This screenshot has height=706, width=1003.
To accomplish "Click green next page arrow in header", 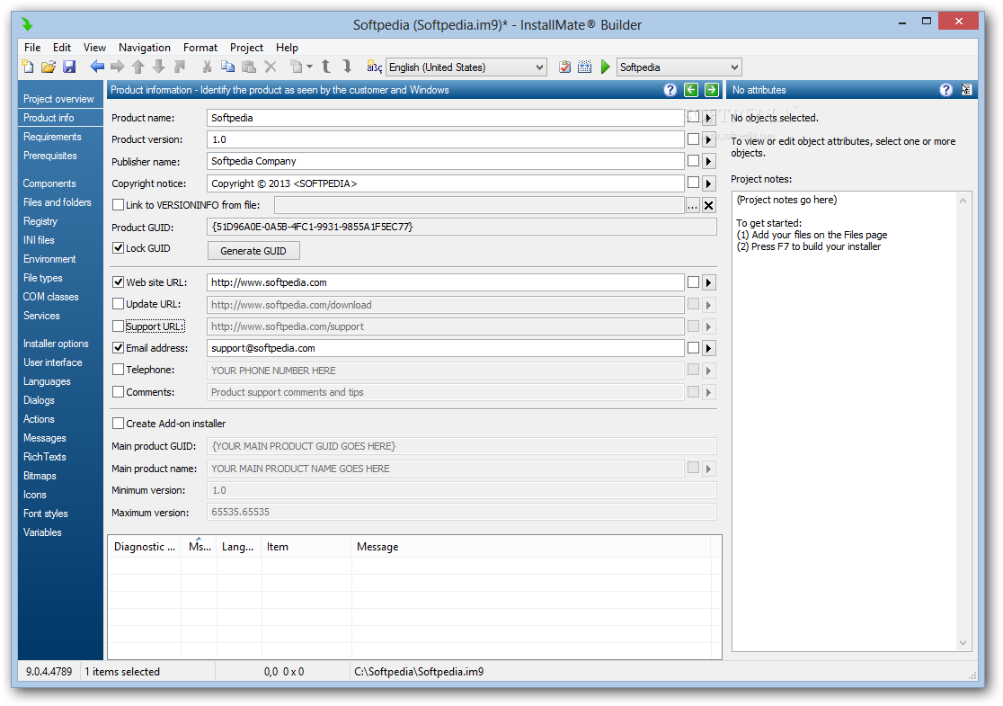I will pyautogui.click(x=711, y=90).
